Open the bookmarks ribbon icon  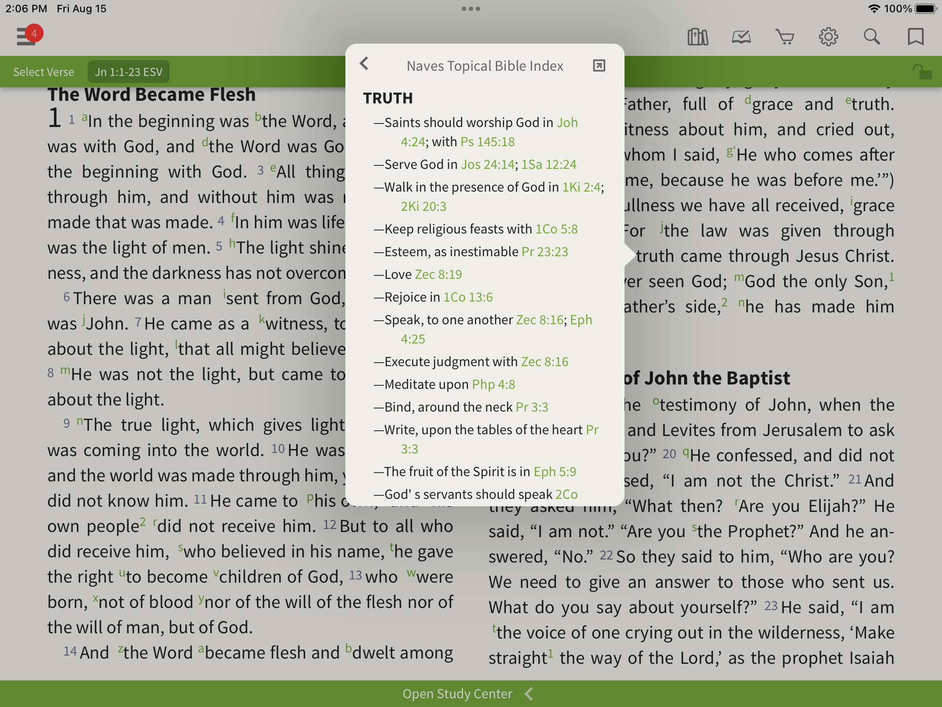pos(915,37)
